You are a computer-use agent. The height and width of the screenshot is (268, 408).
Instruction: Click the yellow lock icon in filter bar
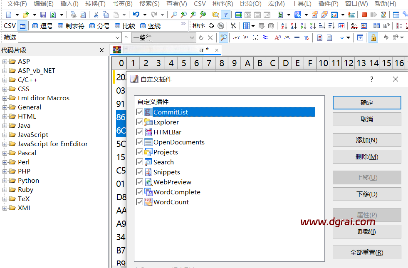coord(373,37)
